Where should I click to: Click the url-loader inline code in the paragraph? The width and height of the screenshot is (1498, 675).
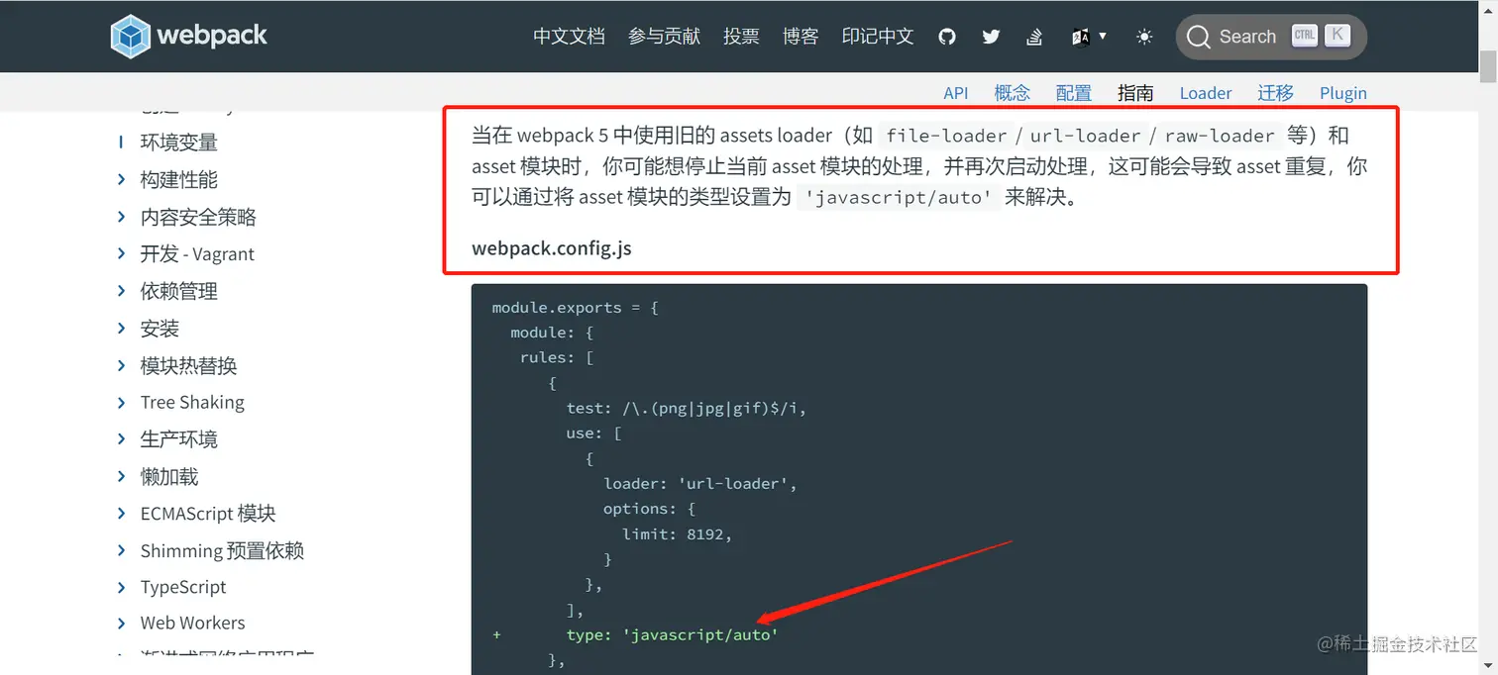pos(1086,136)
